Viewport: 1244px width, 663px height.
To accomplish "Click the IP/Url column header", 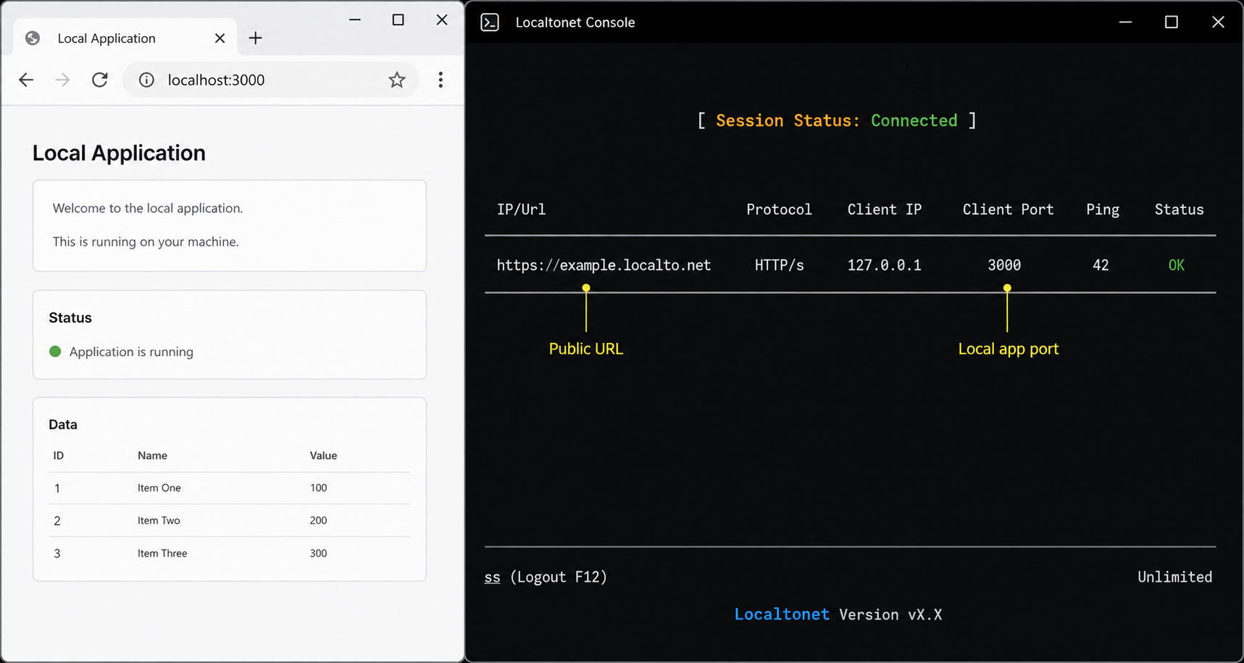I will pos(522,210).
